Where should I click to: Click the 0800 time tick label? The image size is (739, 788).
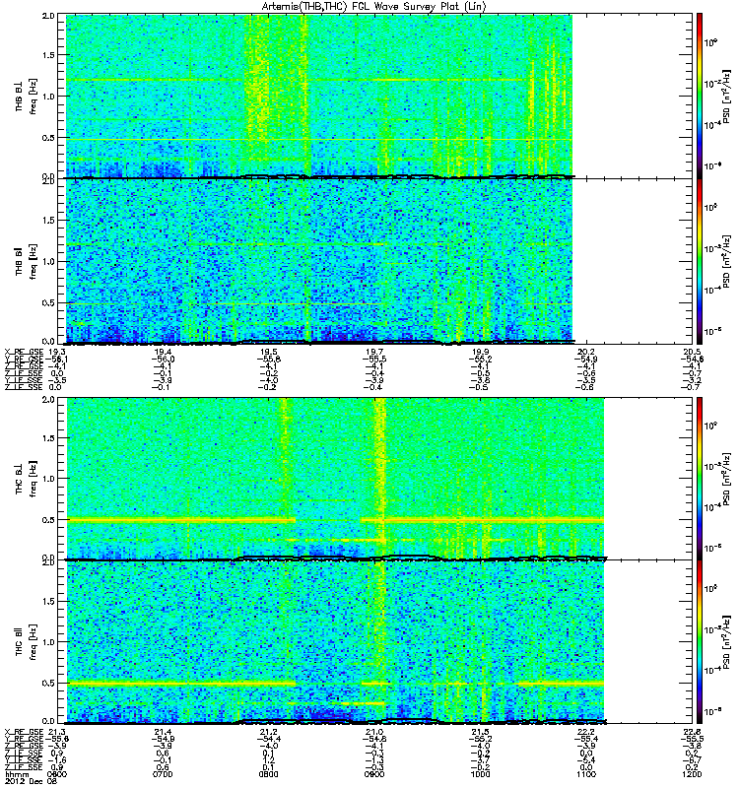[268, 774]
